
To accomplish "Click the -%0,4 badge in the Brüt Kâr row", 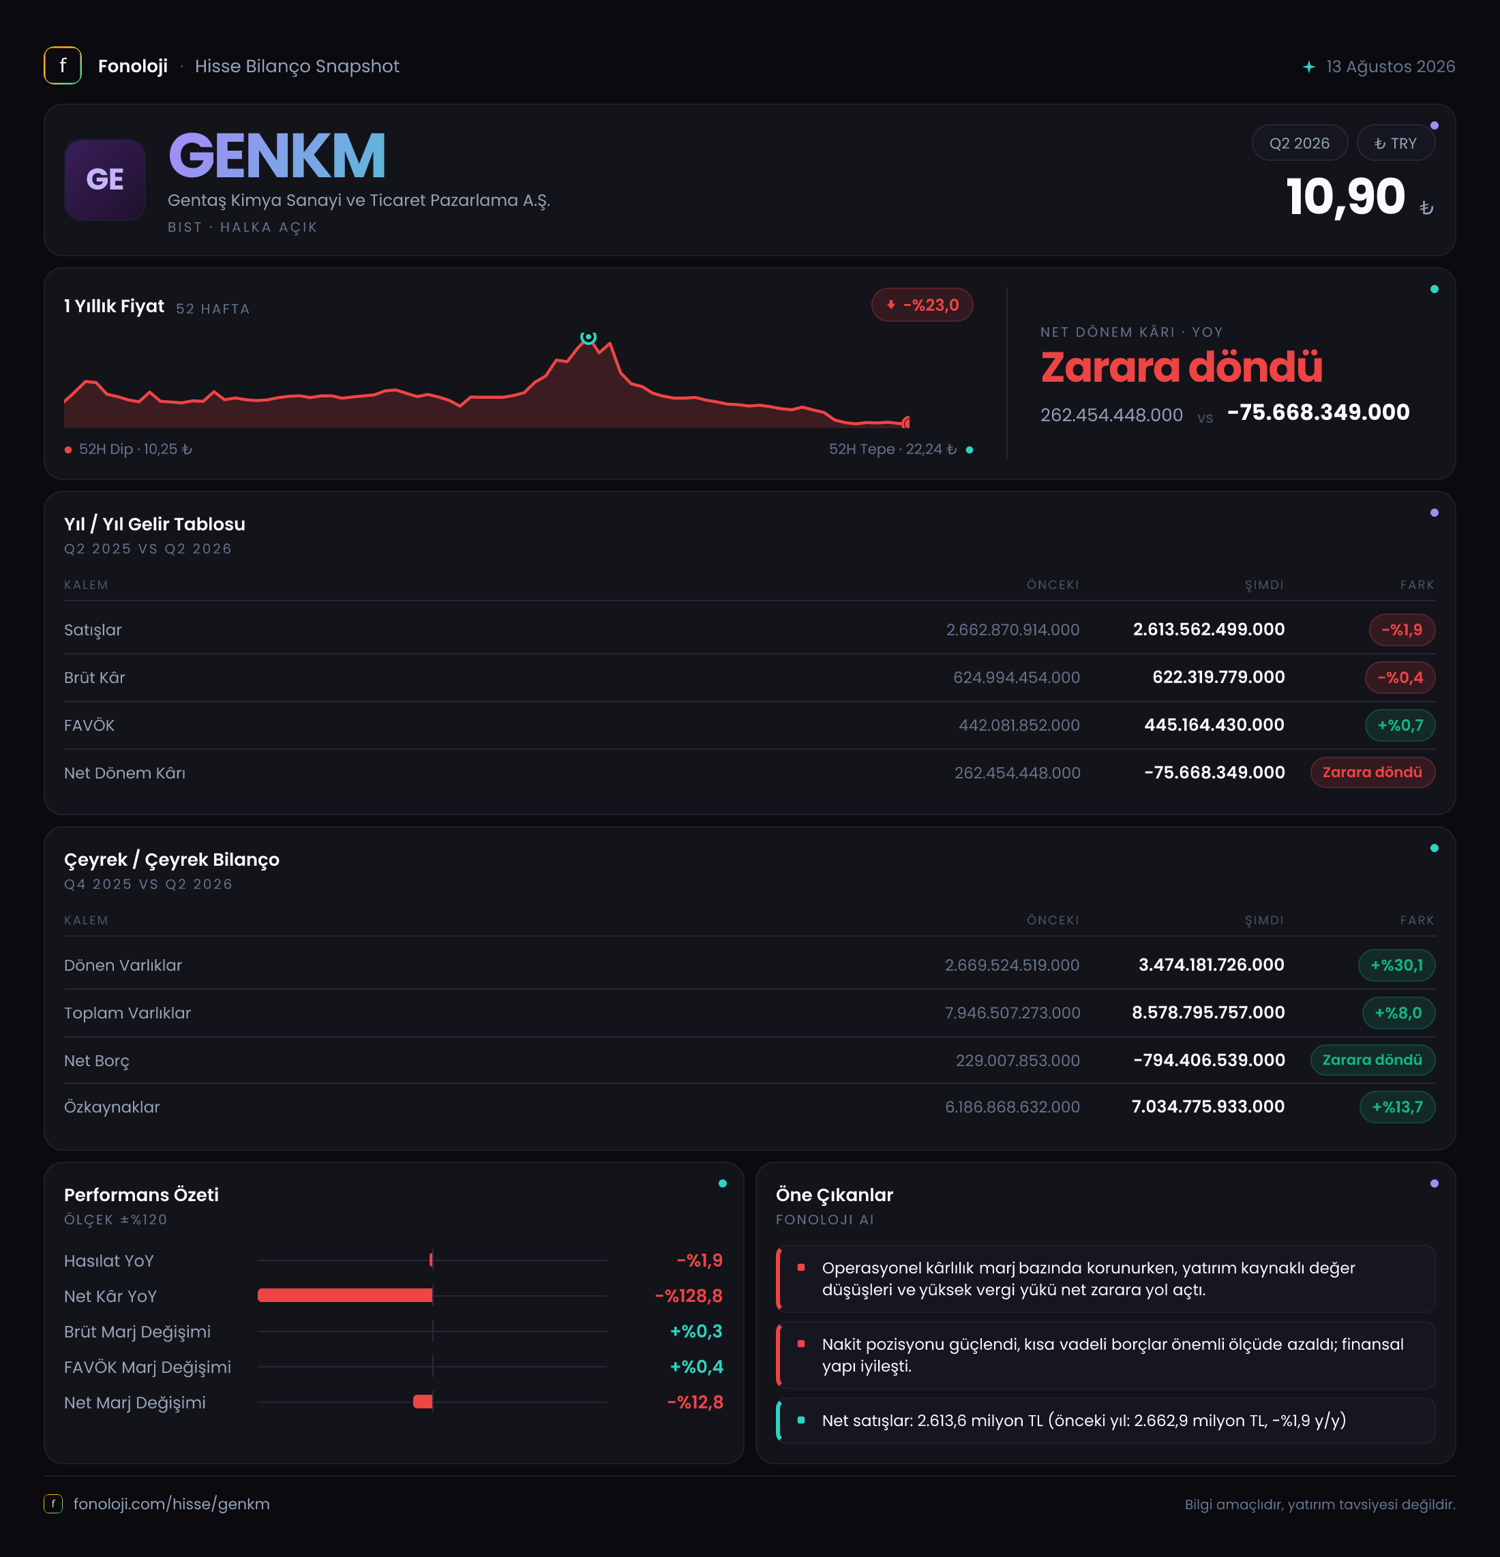I will pyautogui.click(x=1400, y=678).
